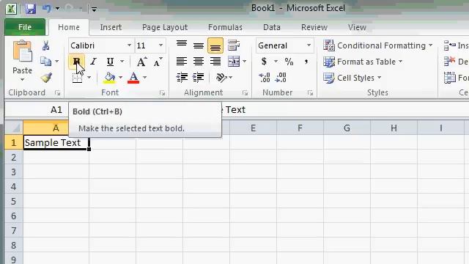Open the View tab
The height and width of the screenshot is (264, 469).
(357, 27)
